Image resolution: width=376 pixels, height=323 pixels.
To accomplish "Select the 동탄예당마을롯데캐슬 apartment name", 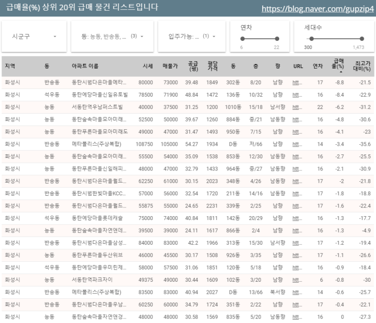I will click(97, 218).
